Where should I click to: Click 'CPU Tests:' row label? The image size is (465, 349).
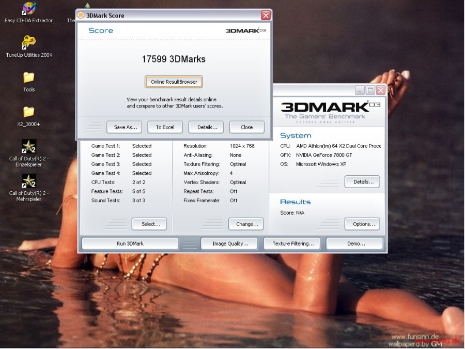[103, 182]
